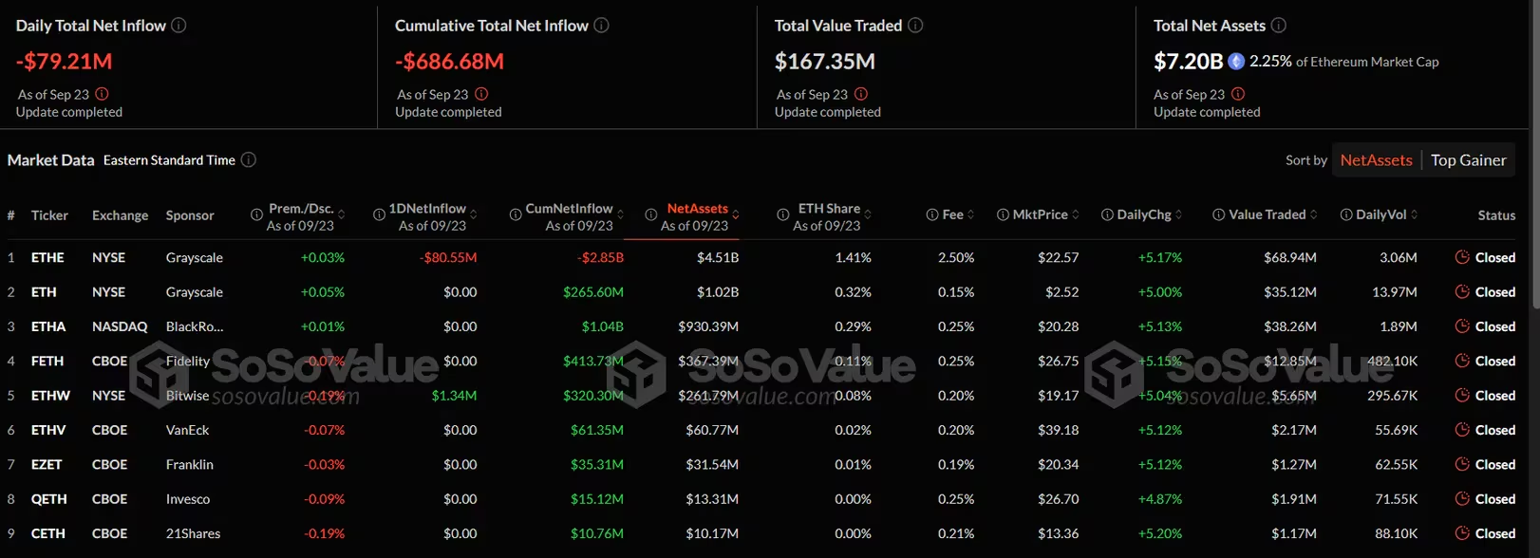Click info icon beside Total Value Traded
The width and height of the screenshot is (1540, 558).
915,26
